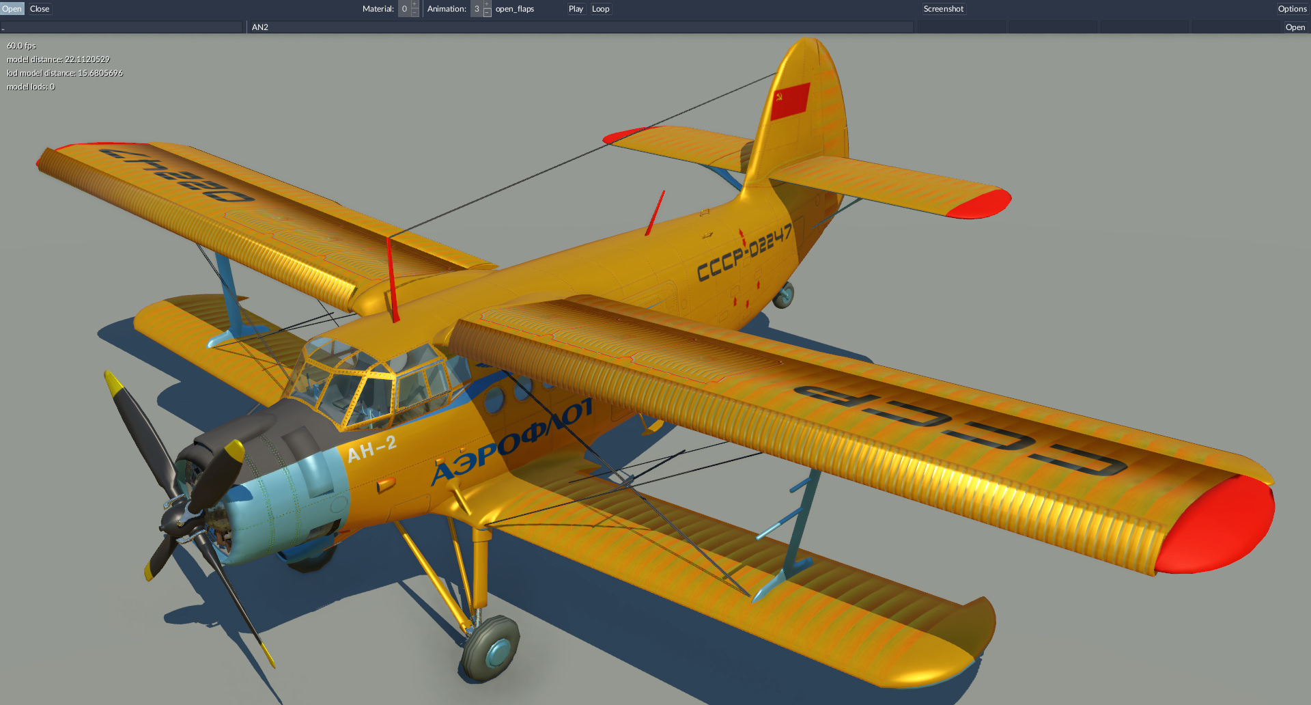Image resolution: width=1311 pixels, height=705 pixels.
Task: Click the Animation number field
Action: coord(477,9)
